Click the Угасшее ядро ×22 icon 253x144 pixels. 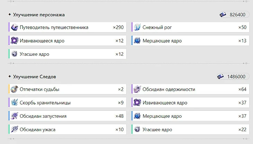[137, 129]
